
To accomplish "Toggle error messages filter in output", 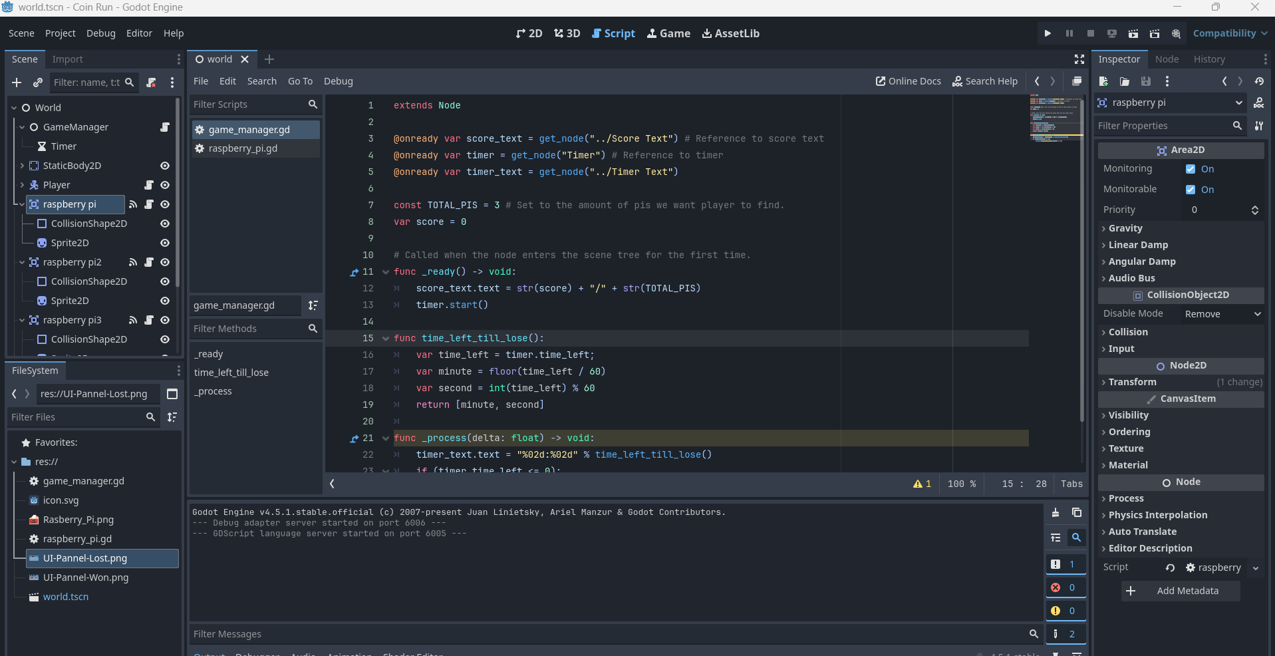I will click(x=1065, y=587).
